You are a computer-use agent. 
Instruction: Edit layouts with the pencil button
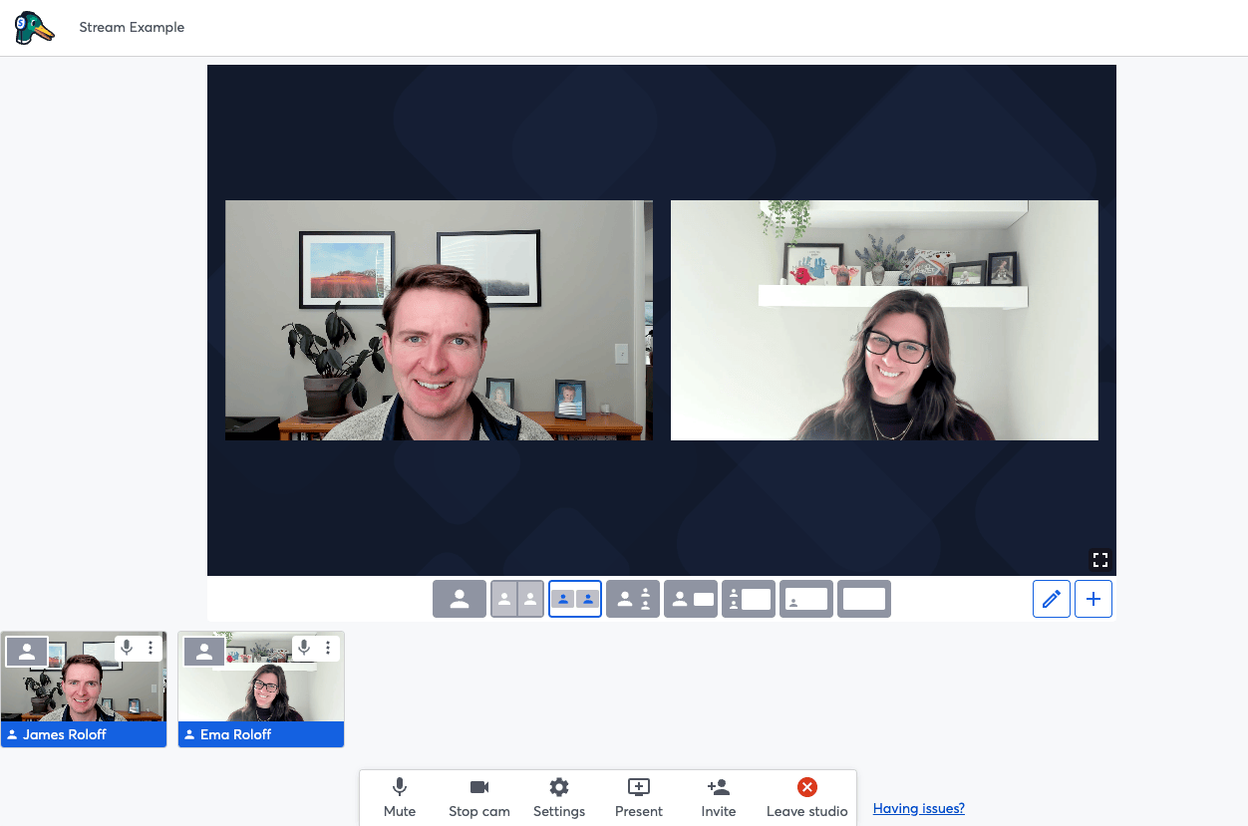(x=1052, y=599)
